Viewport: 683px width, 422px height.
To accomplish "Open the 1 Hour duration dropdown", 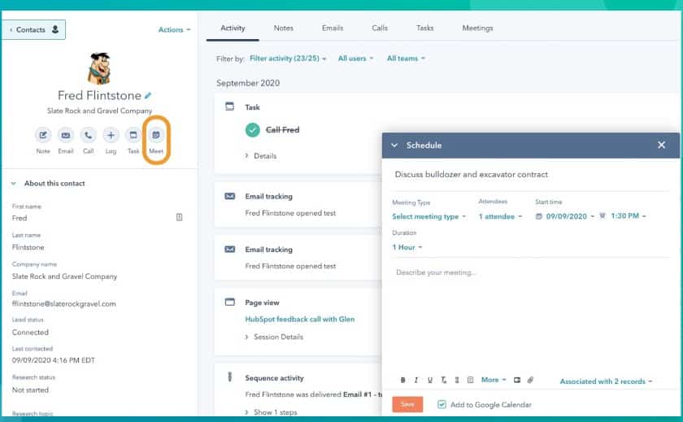I will click(407, 247).
